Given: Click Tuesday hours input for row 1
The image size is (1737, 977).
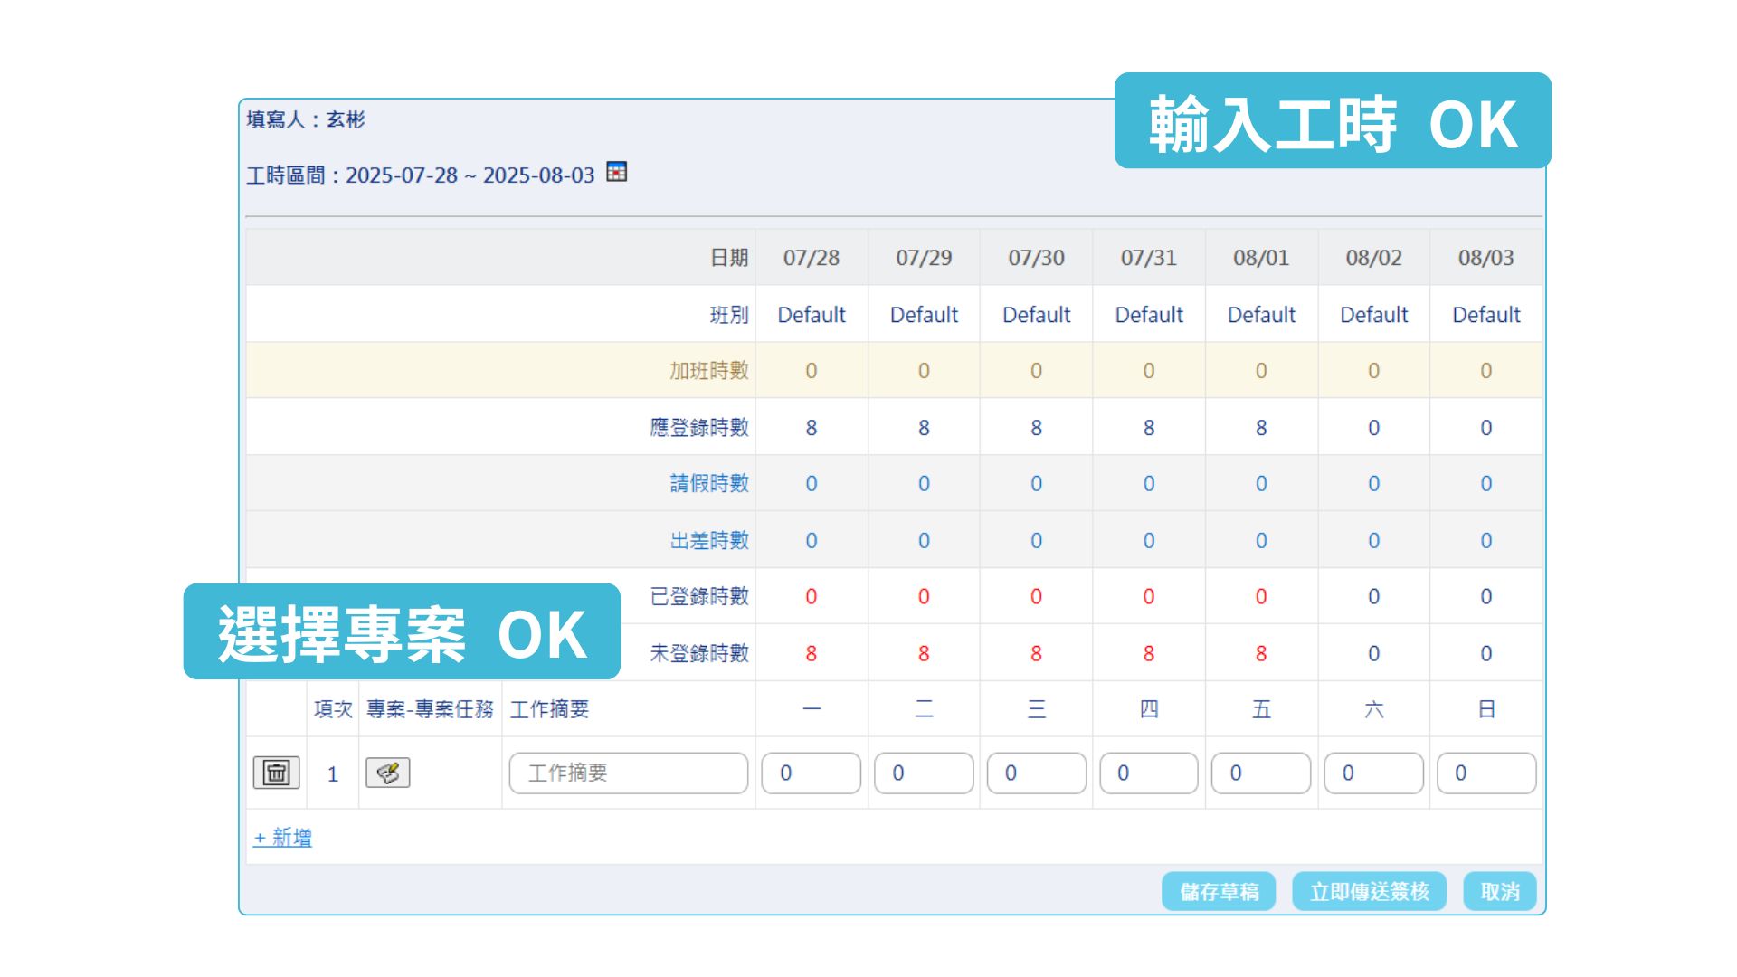Looking at the screenshot, I should pos(923,773).
